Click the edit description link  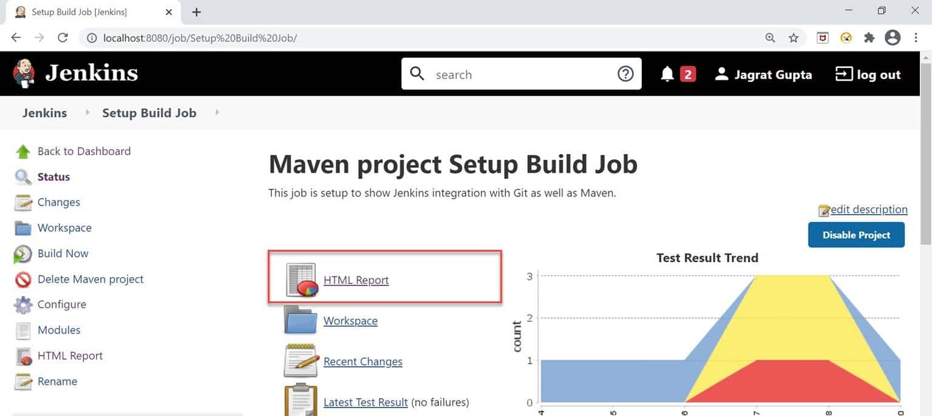pyautogui.click(x=868, y=209)
